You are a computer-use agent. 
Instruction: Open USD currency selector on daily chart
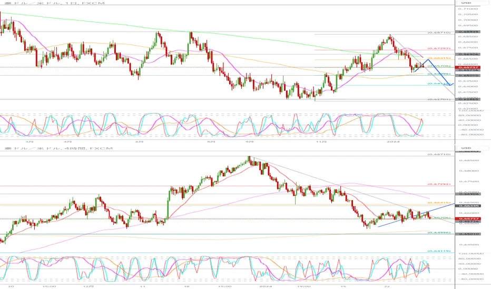(x=466, y=3)
